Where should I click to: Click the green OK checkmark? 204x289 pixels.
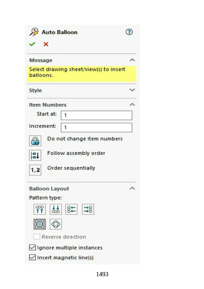32,44
